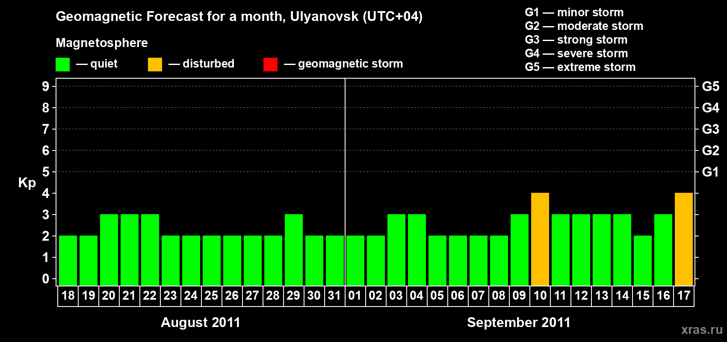
Task: Click the date label 13
Action: (602, 295)
